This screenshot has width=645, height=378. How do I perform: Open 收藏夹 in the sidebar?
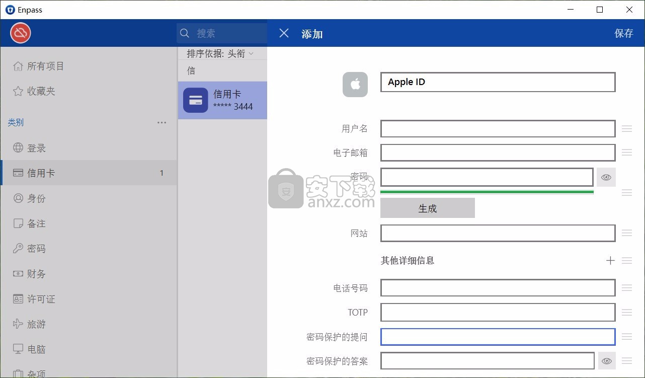[x=89, y=91]
